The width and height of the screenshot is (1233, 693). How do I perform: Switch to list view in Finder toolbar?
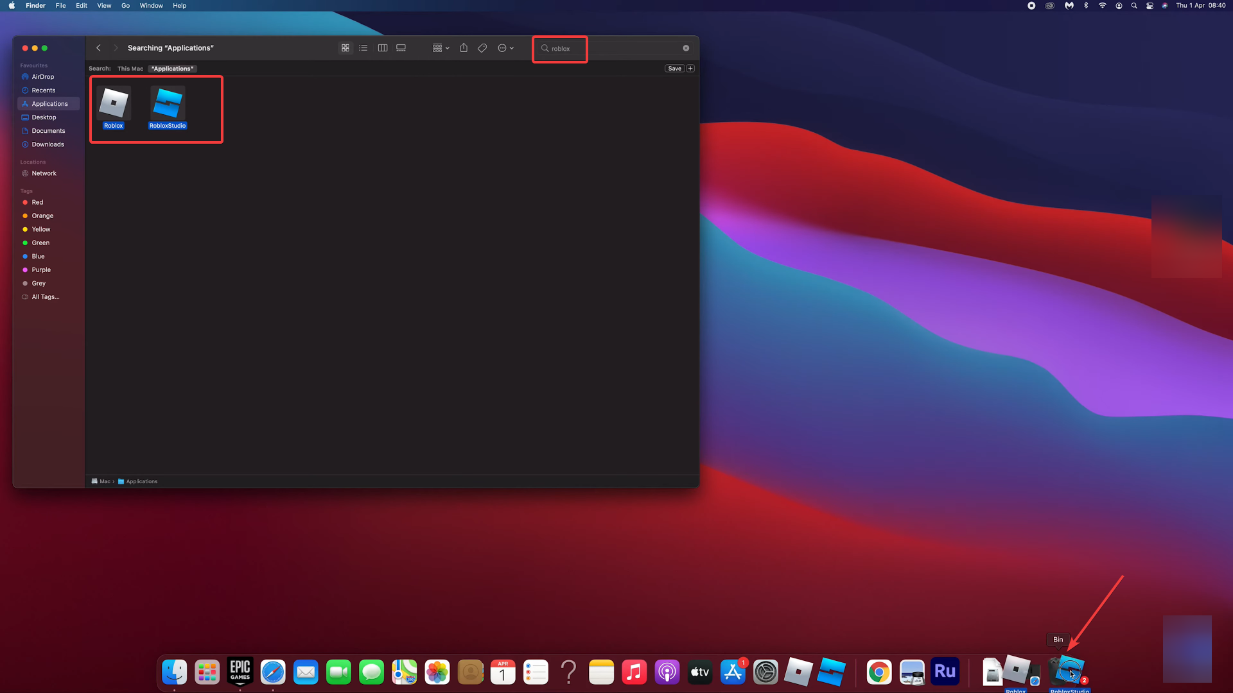click(363, 48)
